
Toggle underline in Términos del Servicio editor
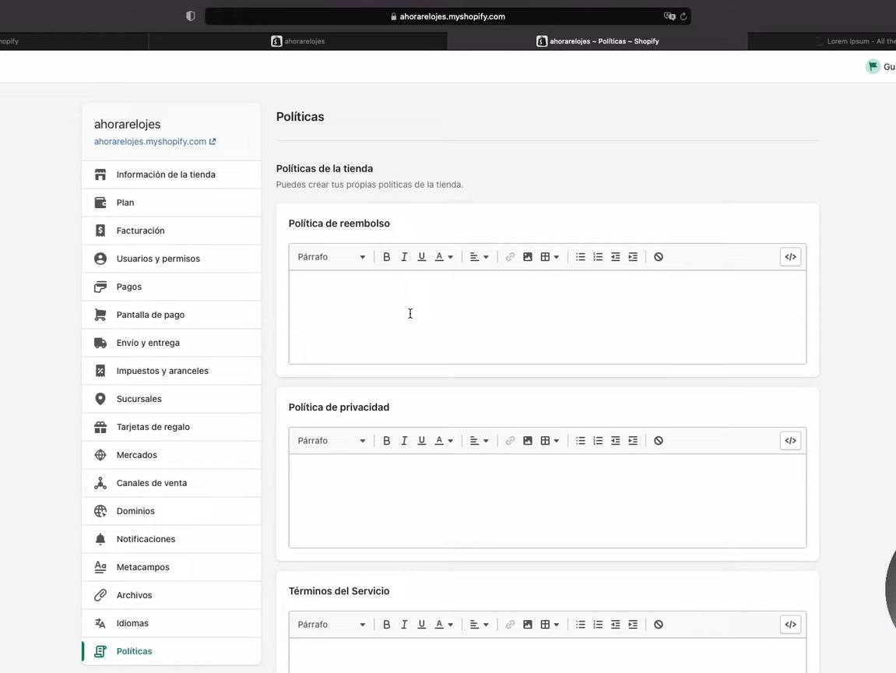pyautogui.click(x=422, y=625)
